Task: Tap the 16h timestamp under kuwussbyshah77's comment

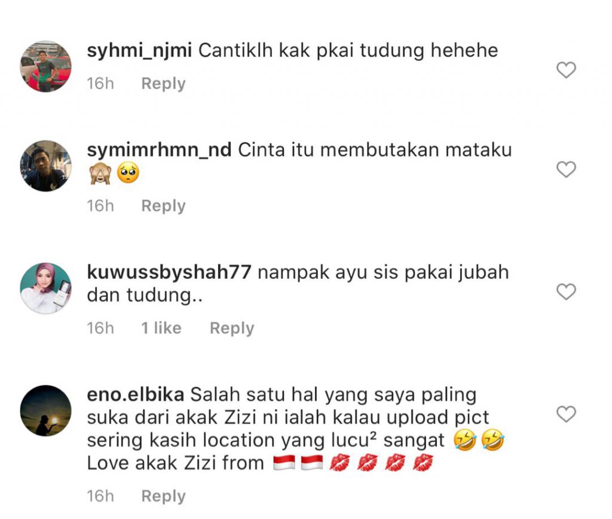Action: (x=100, y=328)
